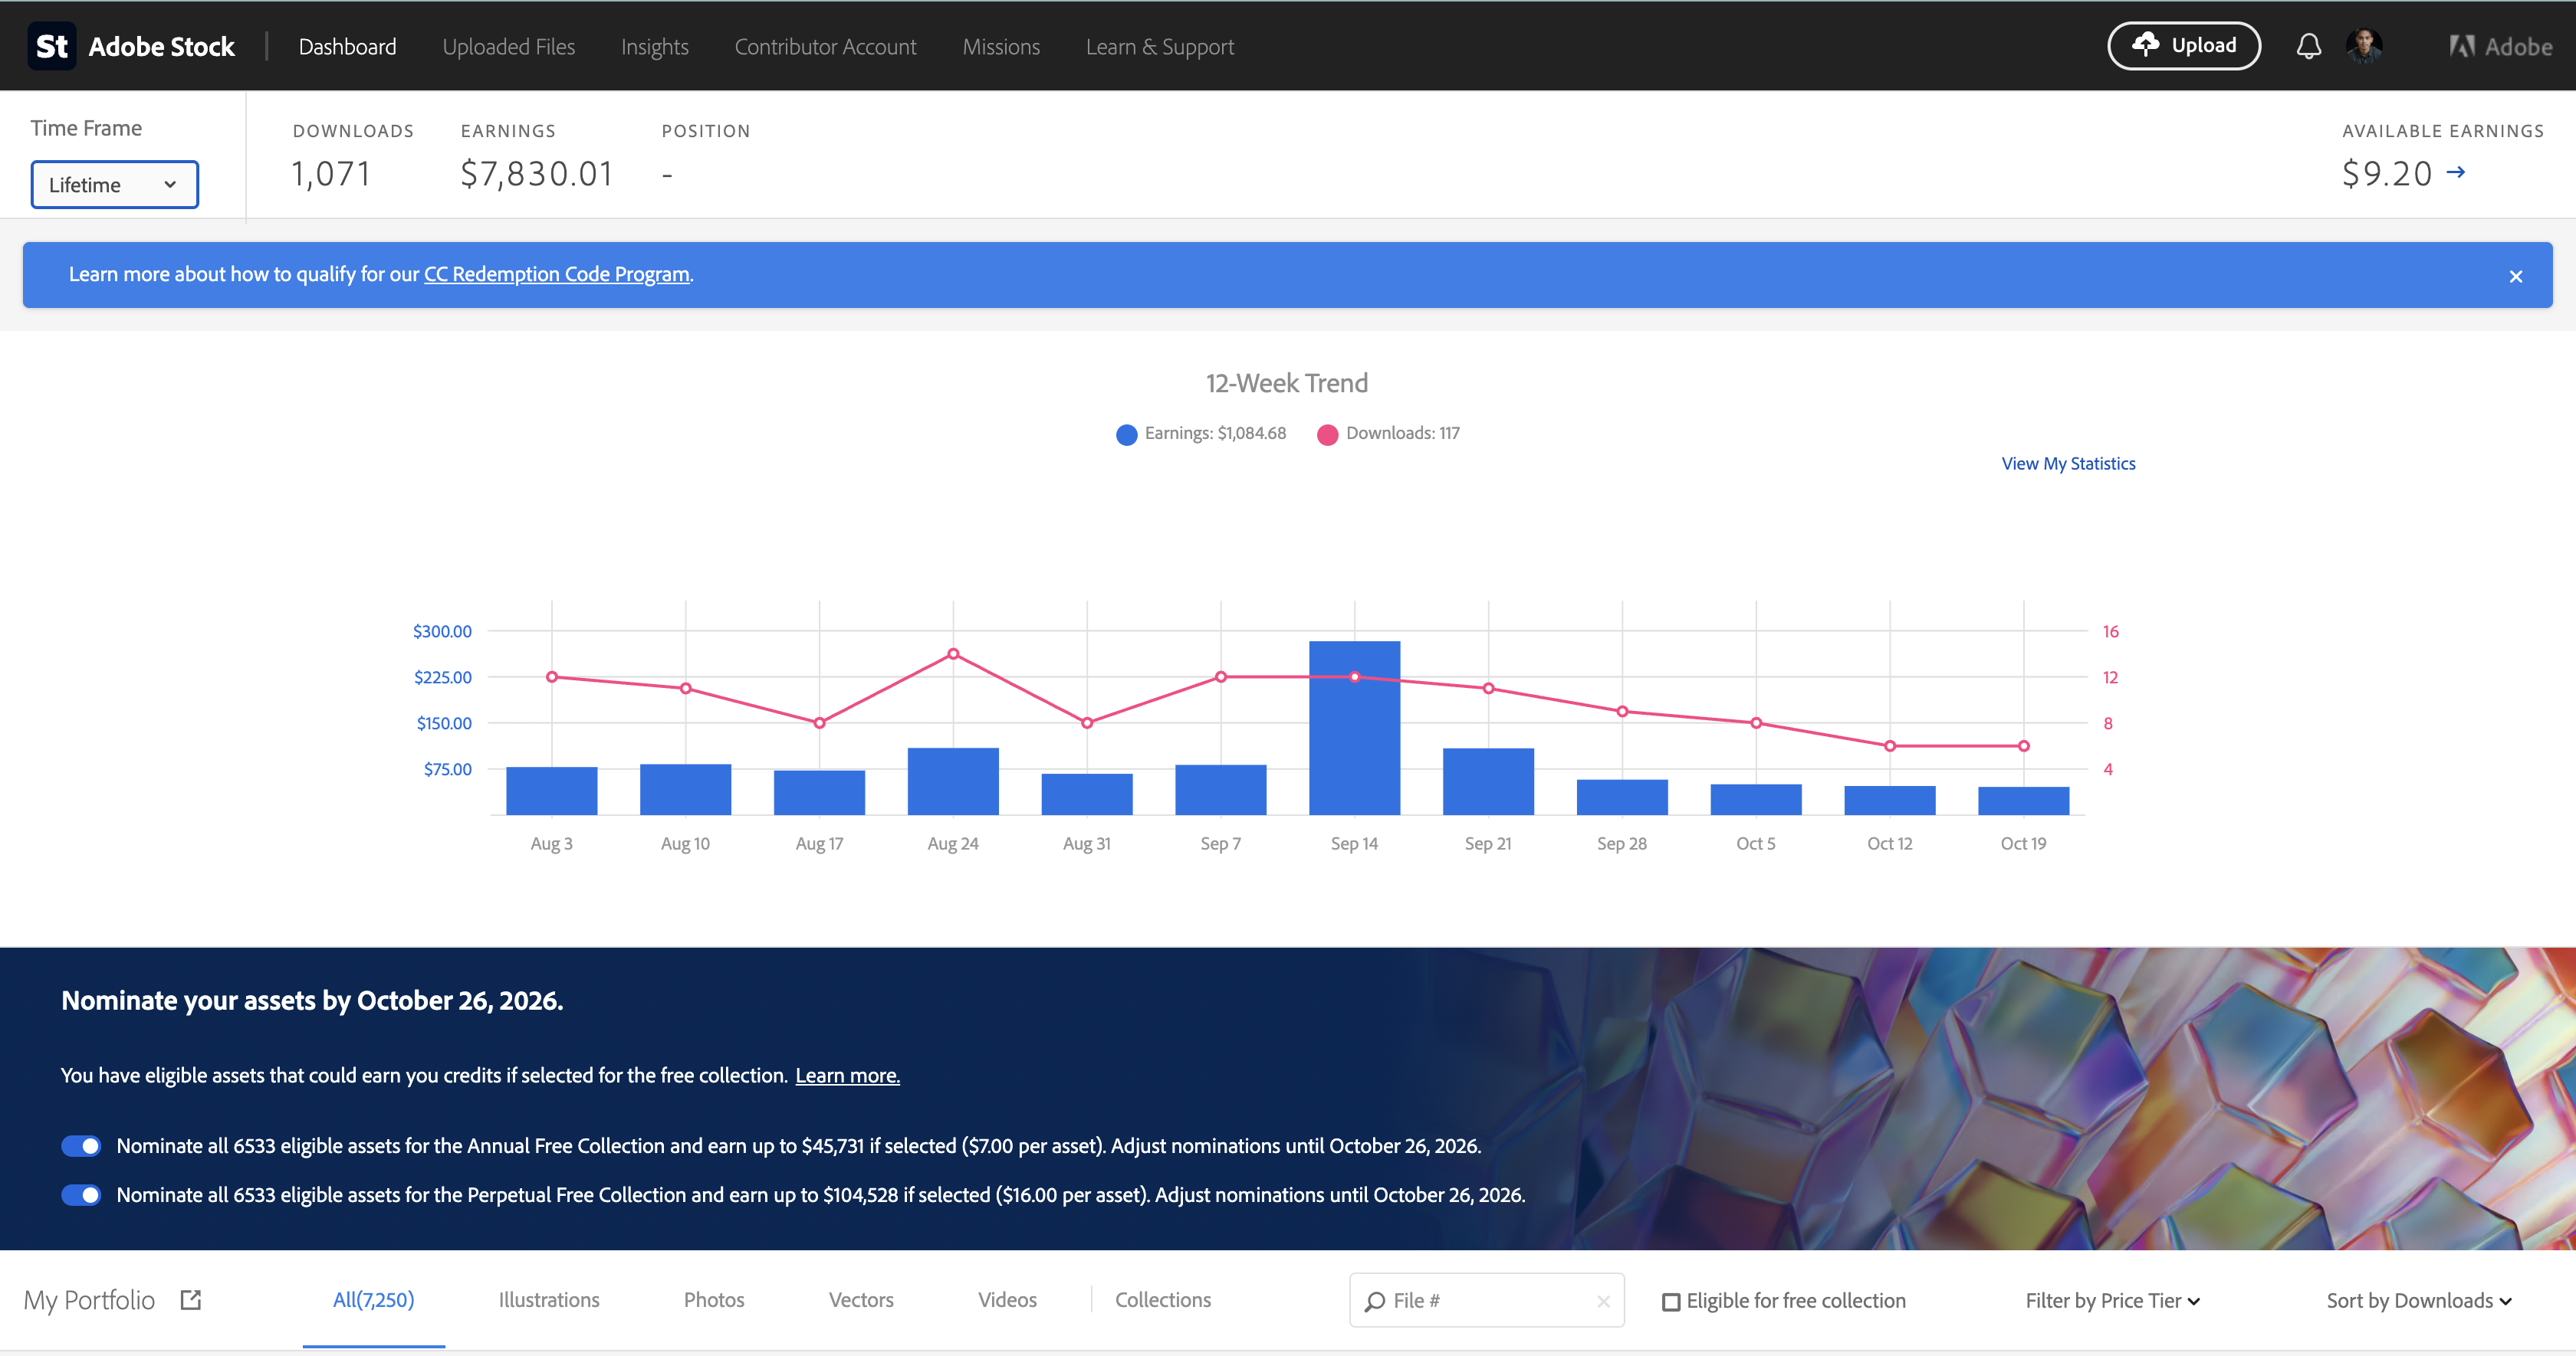Screen dimensions: 2576x1356
Task: Open CC Redemption Code Program link
Action: 557,273
